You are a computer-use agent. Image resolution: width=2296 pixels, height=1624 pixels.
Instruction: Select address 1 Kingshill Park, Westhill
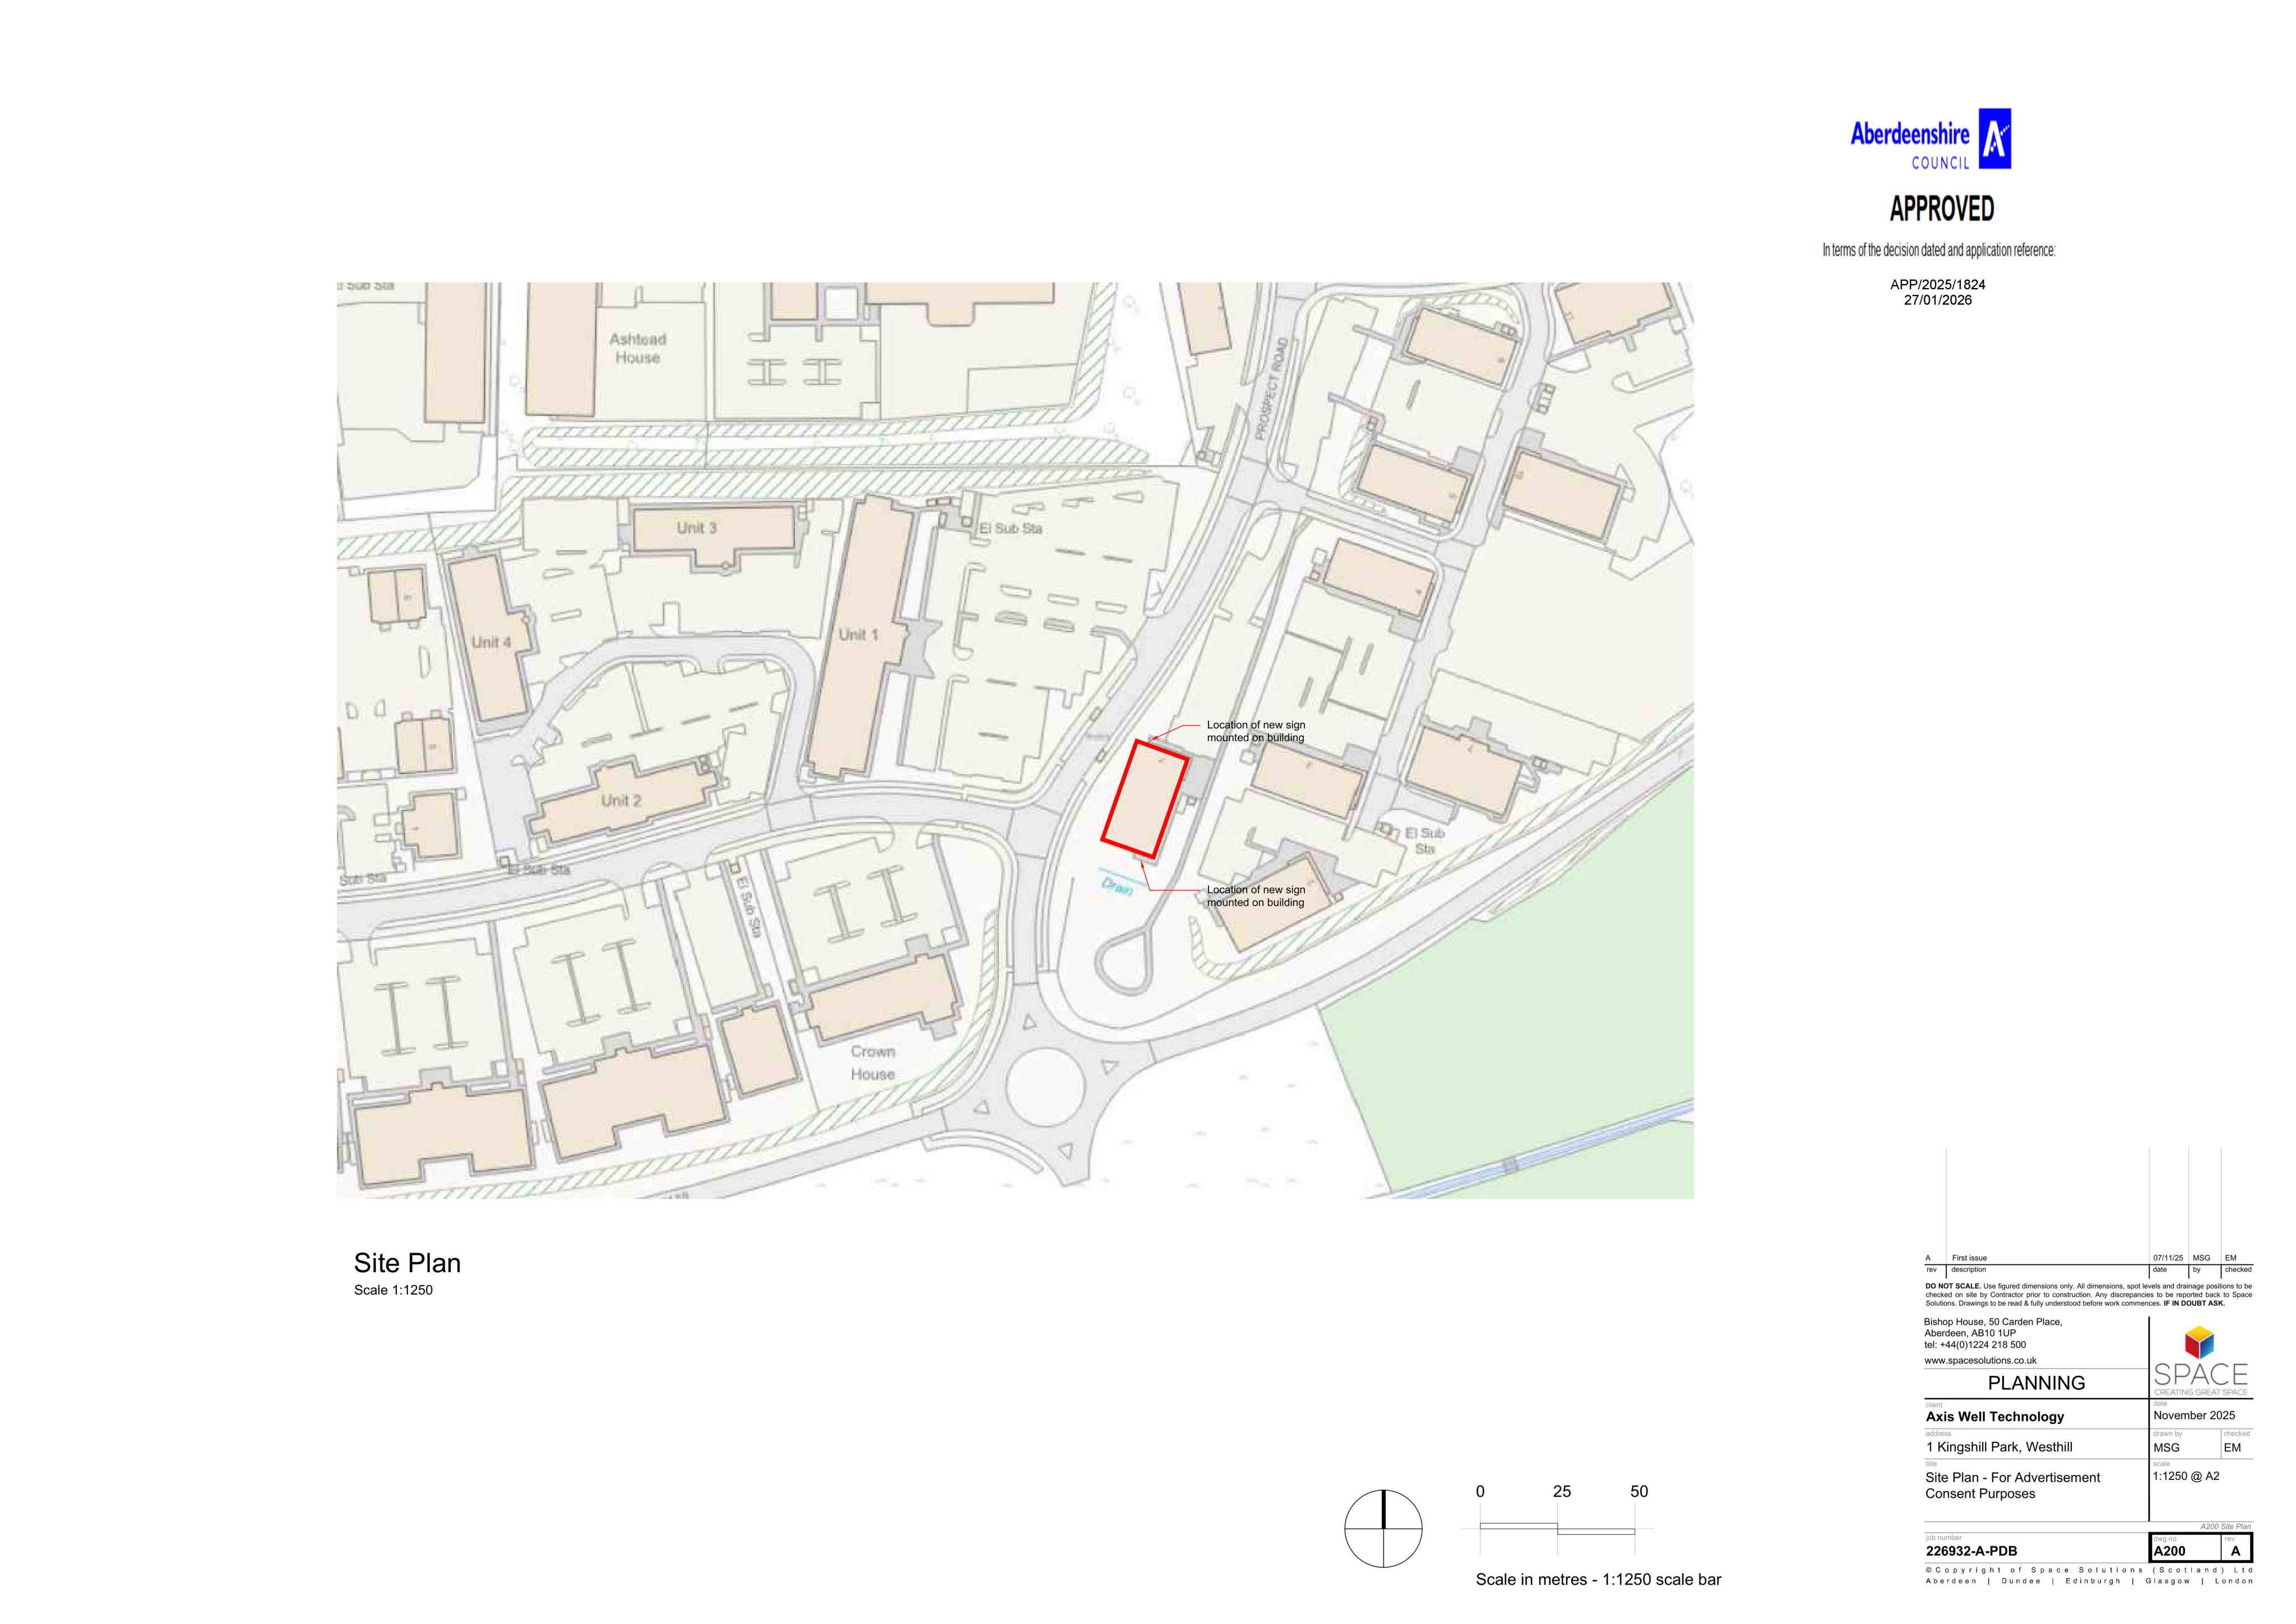tap(1998, 1447)
